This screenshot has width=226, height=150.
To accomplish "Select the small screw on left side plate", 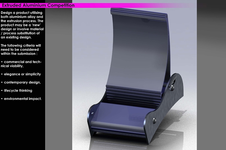I will click(92, 113).
